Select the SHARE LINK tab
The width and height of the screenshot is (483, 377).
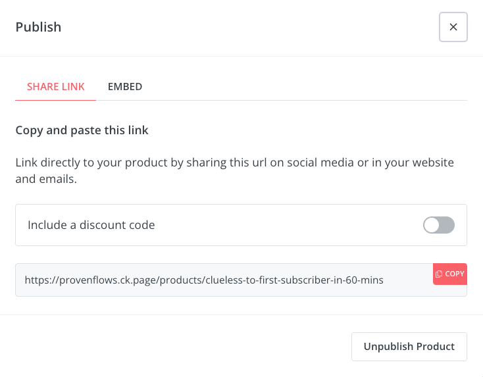click(56, 87)
